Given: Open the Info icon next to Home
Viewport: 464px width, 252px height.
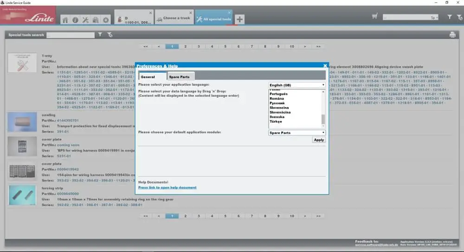Looking at the screenshot, I should (75, 20).
